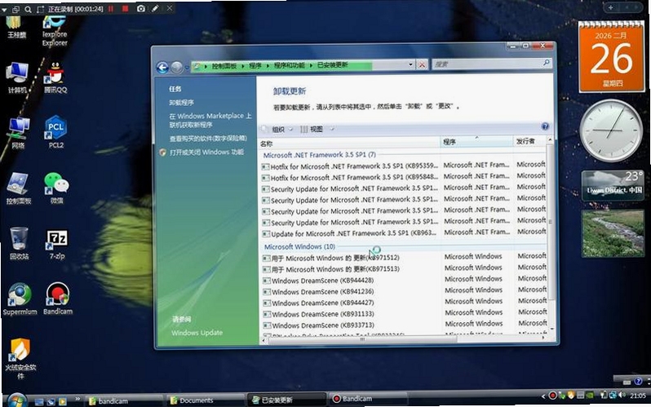Viewport: 651px width, 407px height.
Task: Select the 火绒安全软件 desktop icon
Action: click(20, 358)
